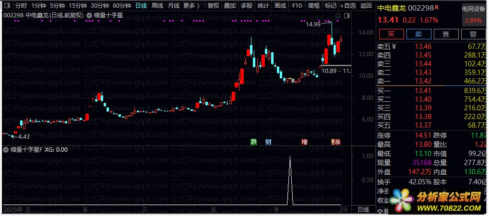Toggle 简框 simple frame mode
The width and height of the screenshot is (489, 216).
click(x=314, y=6)
